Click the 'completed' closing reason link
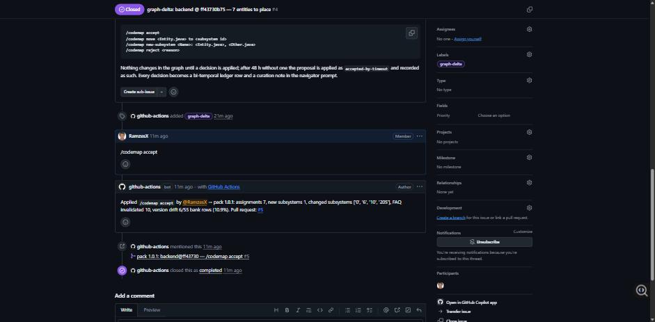Image resolution: width=655 pixels, height=322 pixels. [x=210, y=271]
